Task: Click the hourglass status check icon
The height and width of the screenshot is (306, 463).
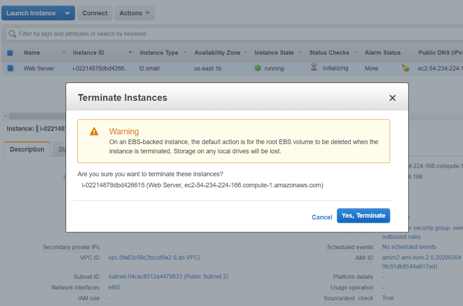Action: [x=314, y=68]
